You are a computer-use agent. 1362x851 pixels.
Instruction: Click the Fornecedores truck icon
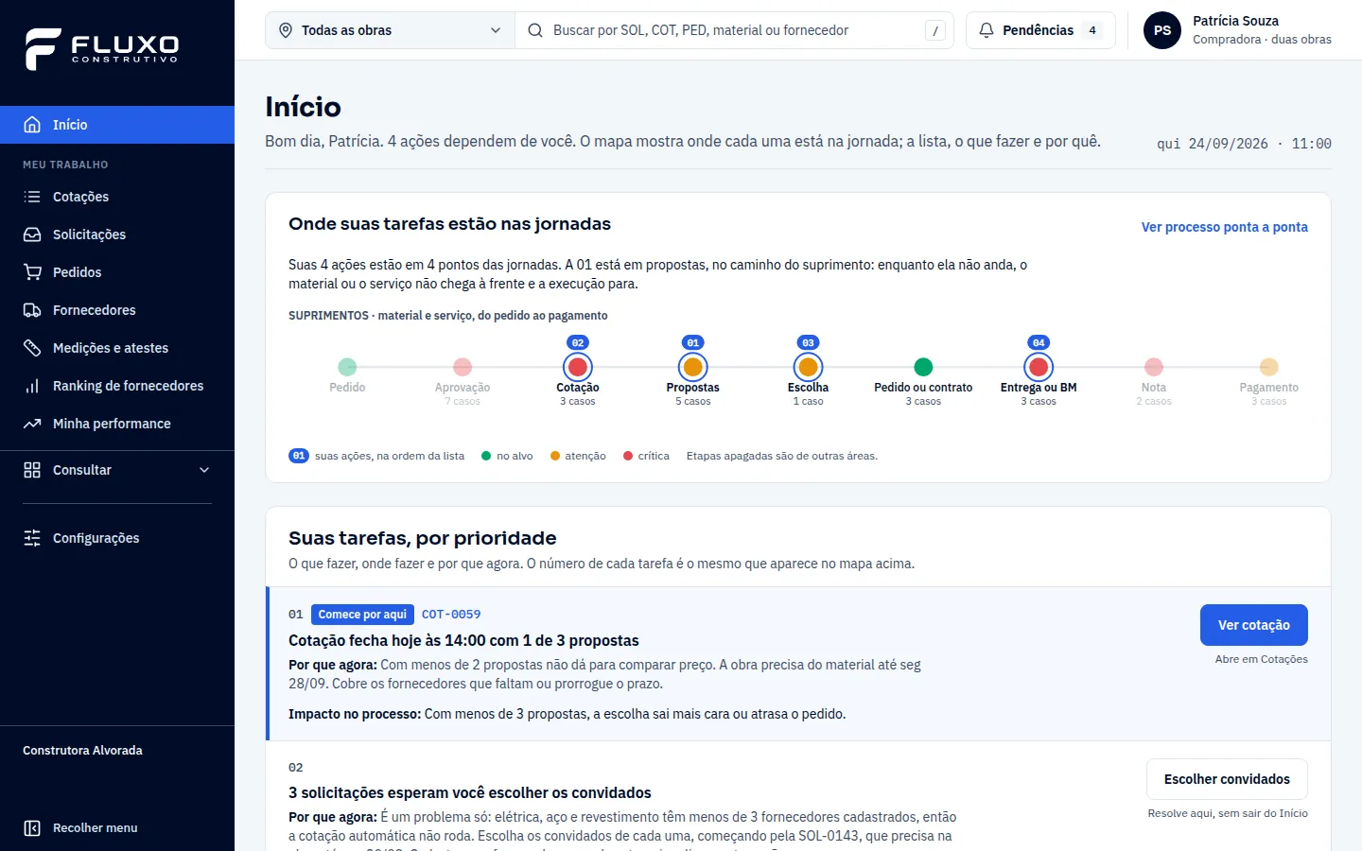32,310
